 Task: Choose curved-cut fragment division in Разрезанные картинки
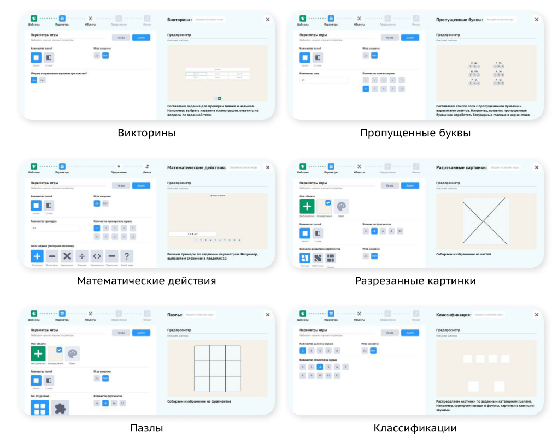coord(318,258)
